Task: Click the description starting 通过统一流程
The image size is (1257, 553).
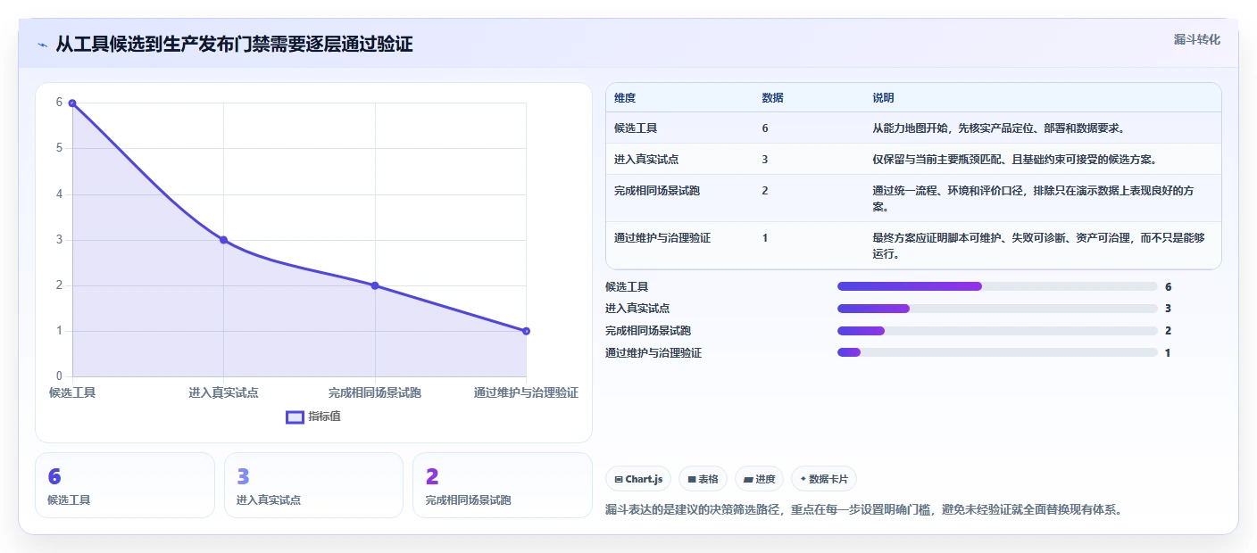Action: click(1034, 199)
